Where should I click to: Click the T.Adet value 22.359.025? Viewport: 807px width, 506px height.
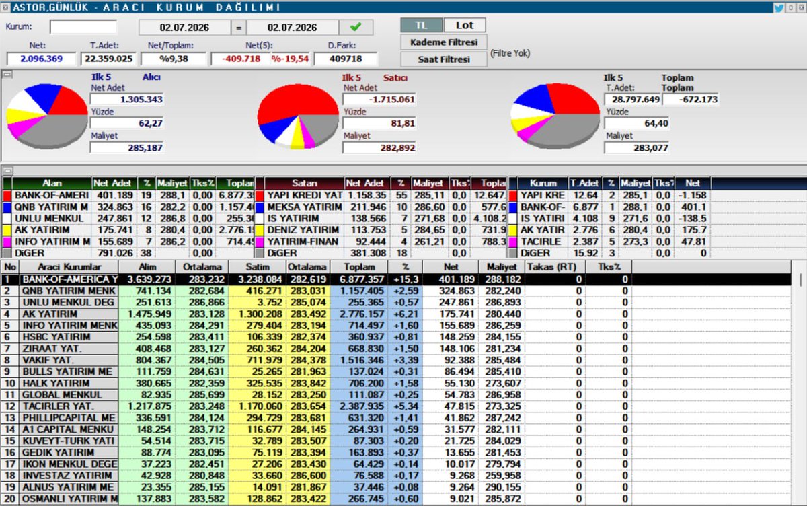coord(107,59)
